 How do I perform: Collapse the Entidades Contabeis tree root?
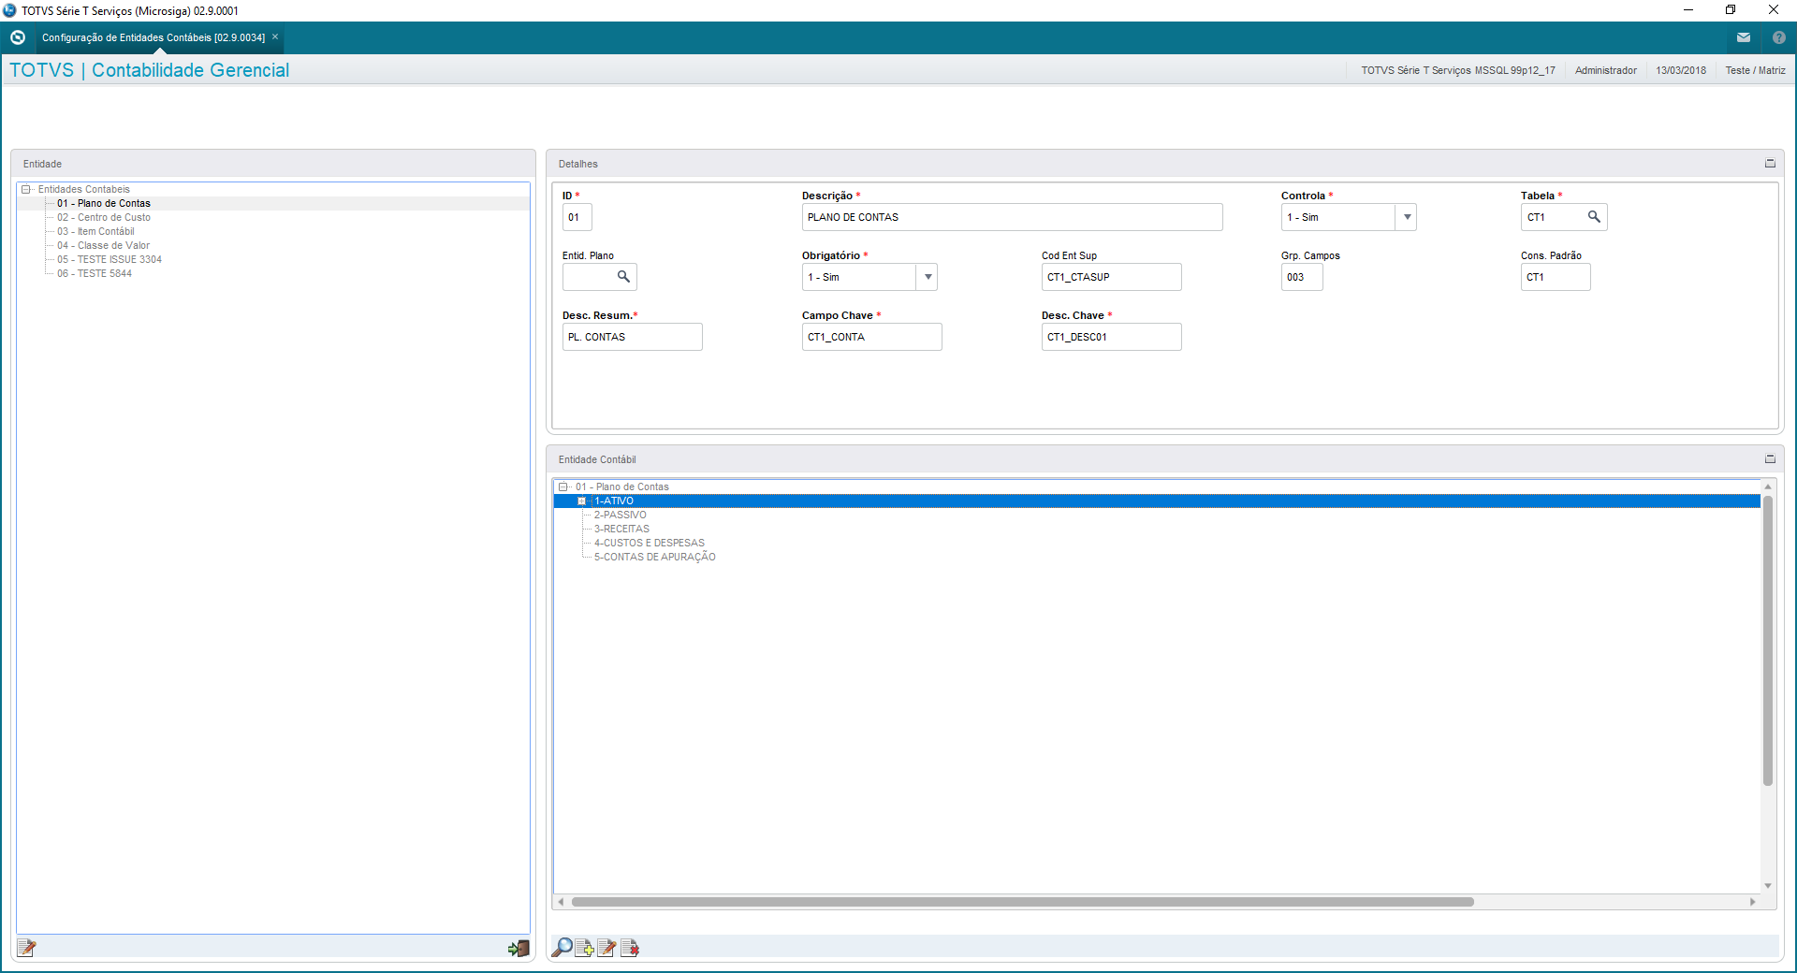pyautogui.click(x=26, y=189)
